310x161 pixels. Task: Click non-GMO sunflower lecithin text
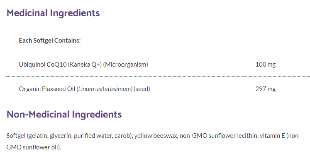pyautogui.click(x=218, y=136)
